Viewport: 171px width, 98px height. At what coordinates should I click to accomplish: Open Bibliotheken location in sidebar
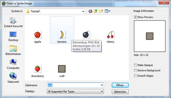[13, 50]
